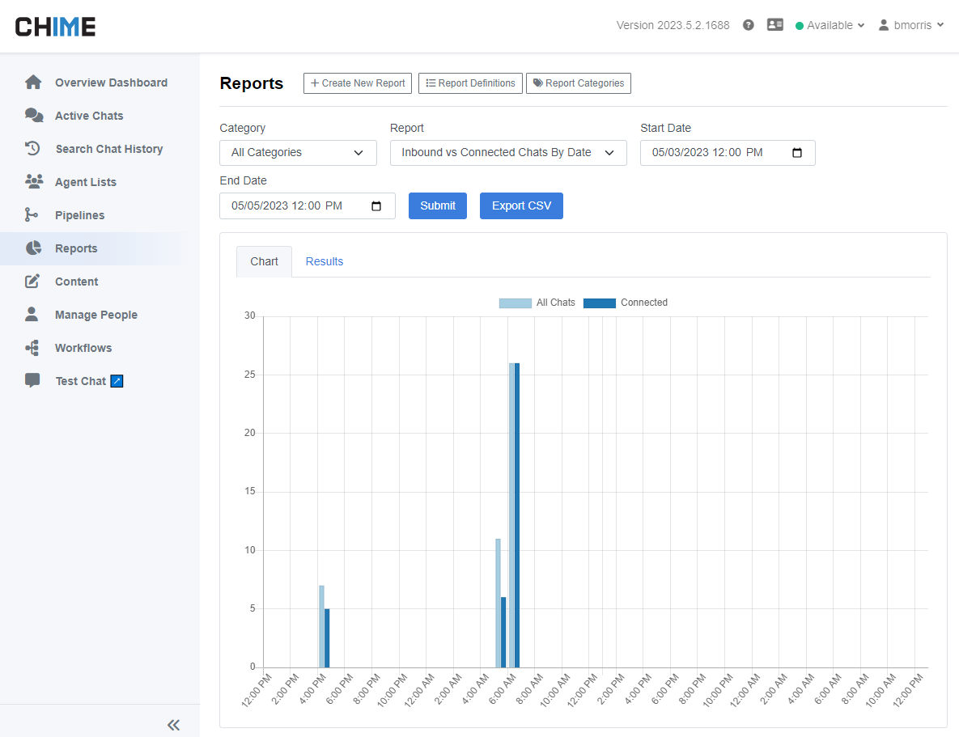959x737 pixels.
Task: Open Active Chats via speech bubbles icon
Action: [33, 116]
